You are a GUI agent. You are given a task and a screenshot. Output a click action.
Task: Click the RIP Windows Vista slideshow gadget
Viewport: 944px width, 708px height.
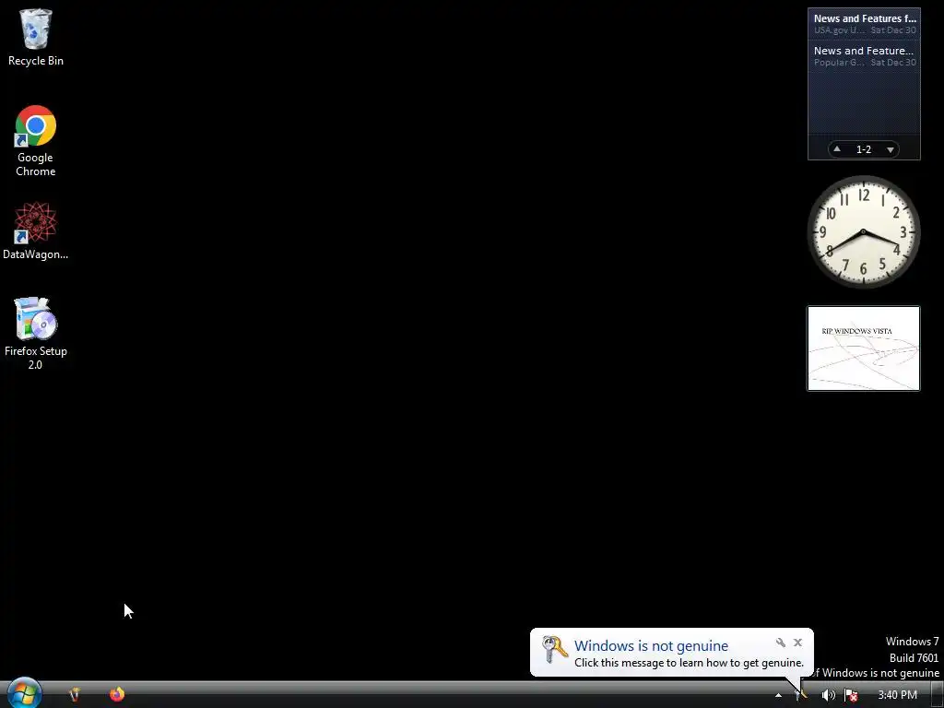pyautogui.click(x=863, y=348)
